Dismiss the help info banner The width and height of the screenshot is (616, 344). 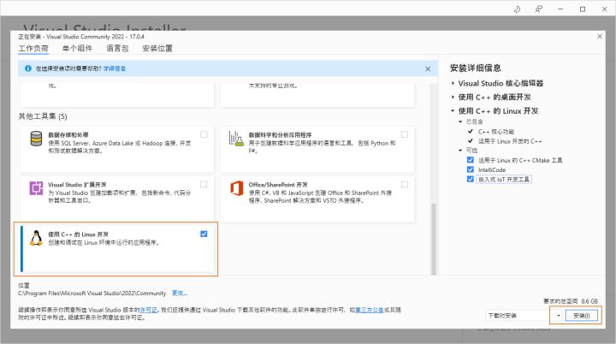[428, 68]
